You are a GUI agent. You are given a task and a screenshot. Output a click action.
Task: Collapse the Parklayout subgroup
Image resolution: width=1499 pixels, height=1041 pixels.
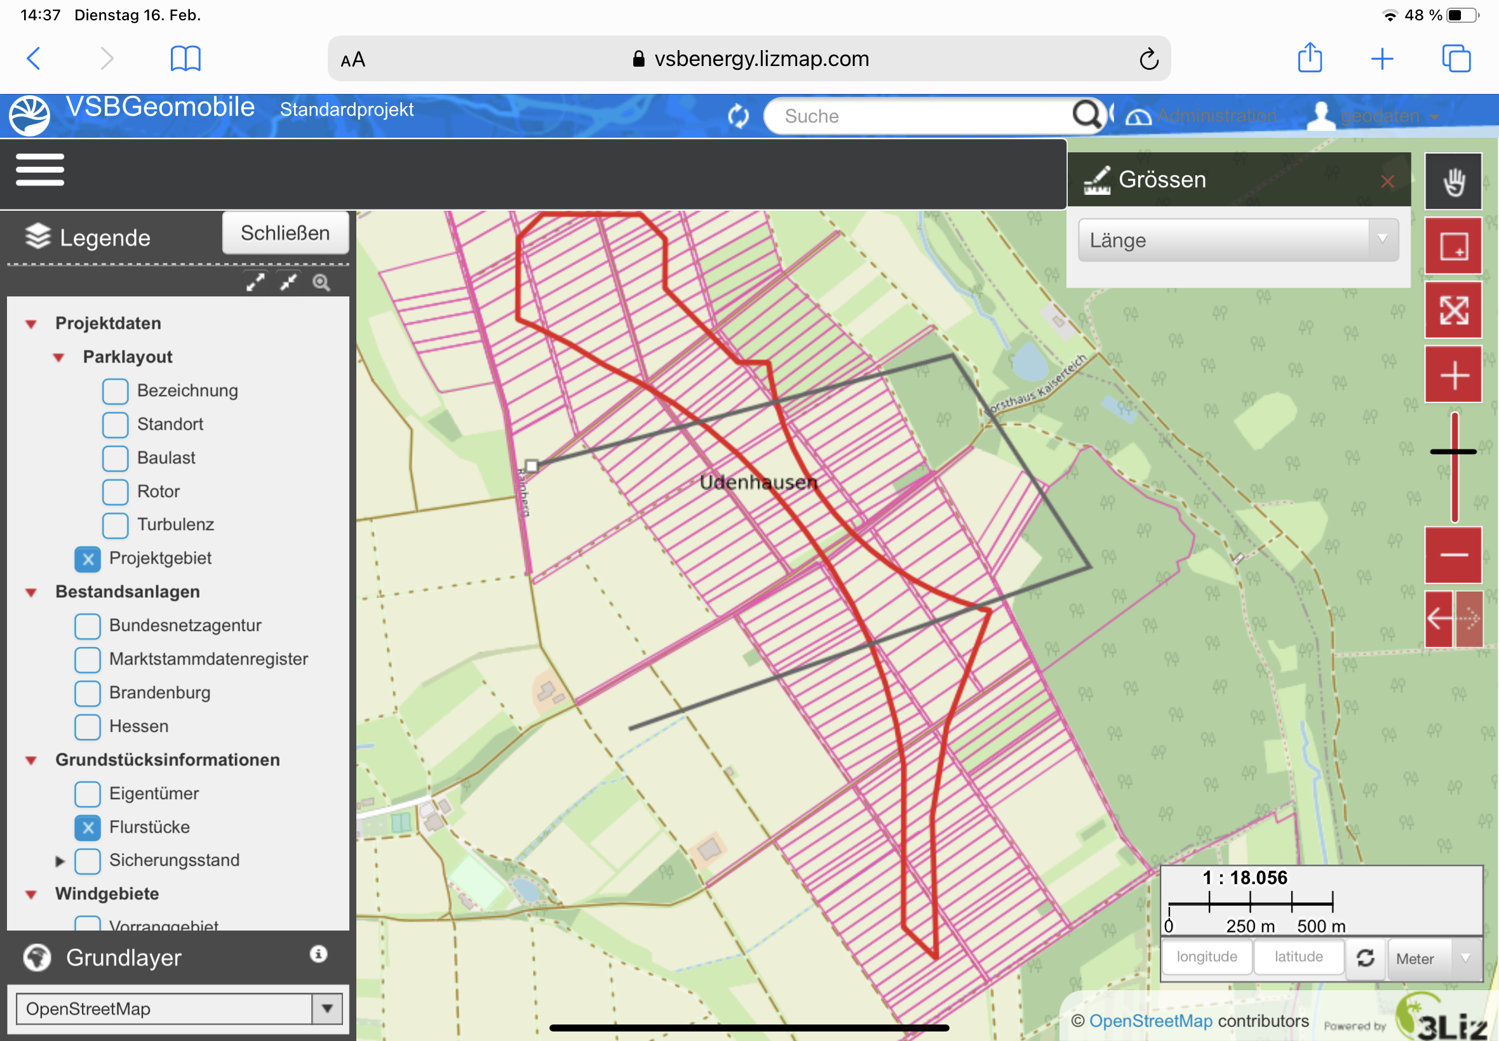[x=58, y=357]
